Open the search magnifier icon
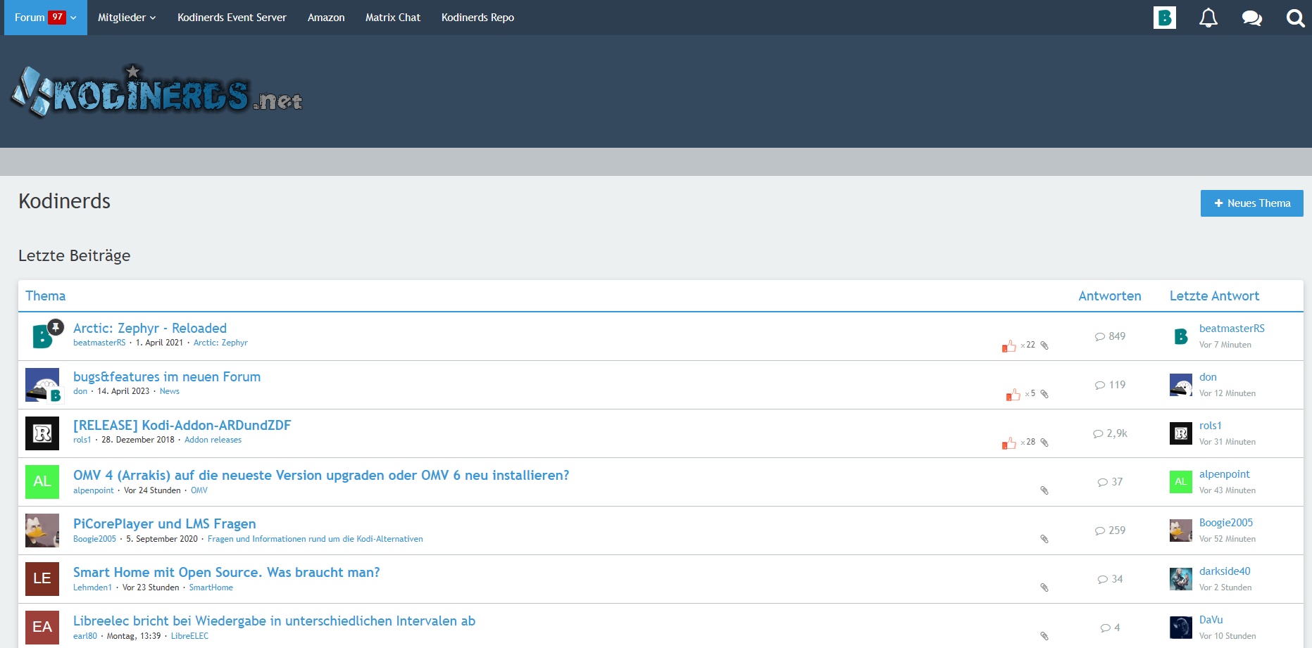The image size is (1312, 648). tap(1295, 18)
